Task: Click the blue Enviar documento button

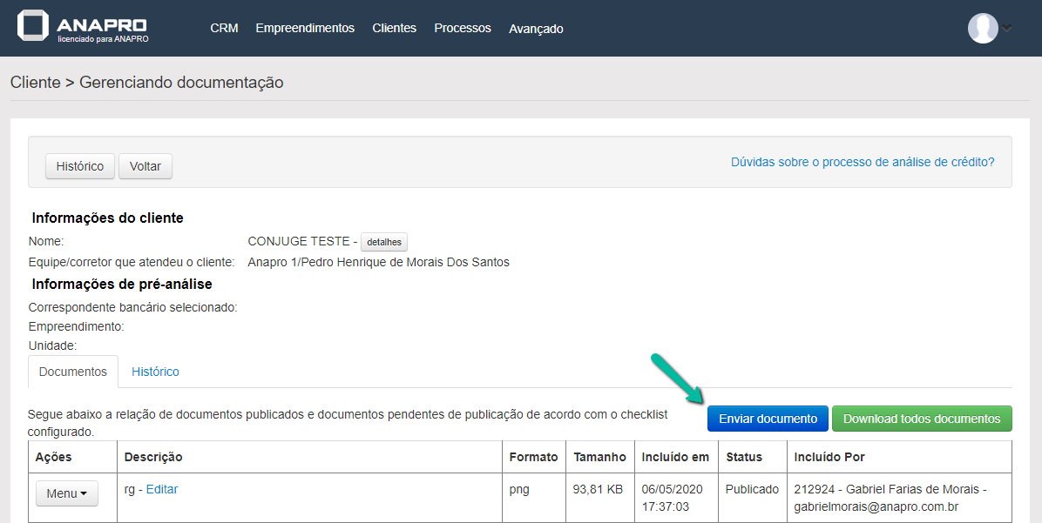Action: point(768,419)
